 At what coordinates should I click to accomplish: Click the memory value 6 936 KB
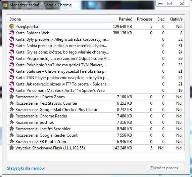[x=125, y=142]
